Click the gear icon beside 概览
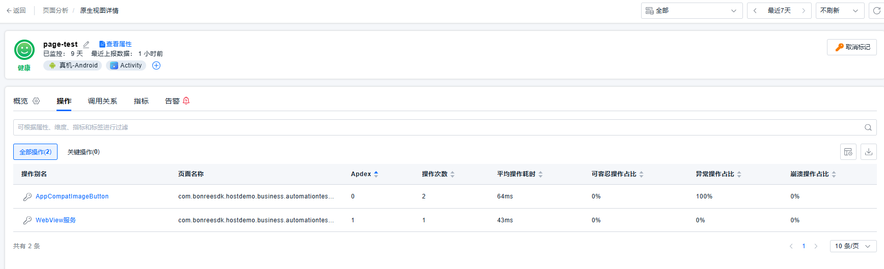This screenshot has width=884, height=269. [36, 101]
